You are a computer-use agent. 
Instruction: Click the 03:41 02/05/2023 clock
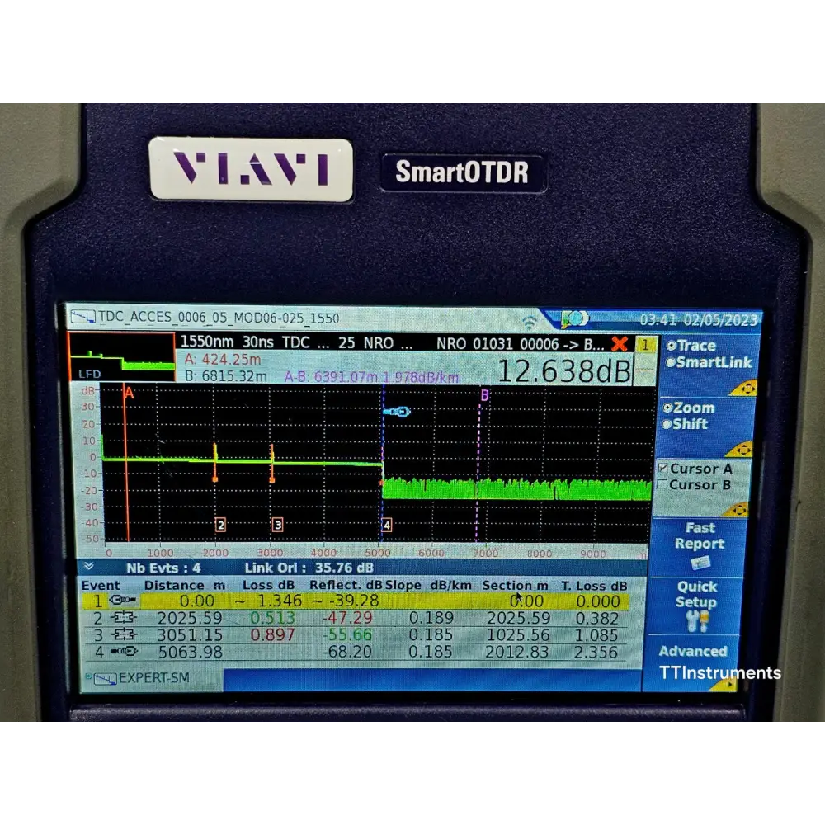pos(698,320)
